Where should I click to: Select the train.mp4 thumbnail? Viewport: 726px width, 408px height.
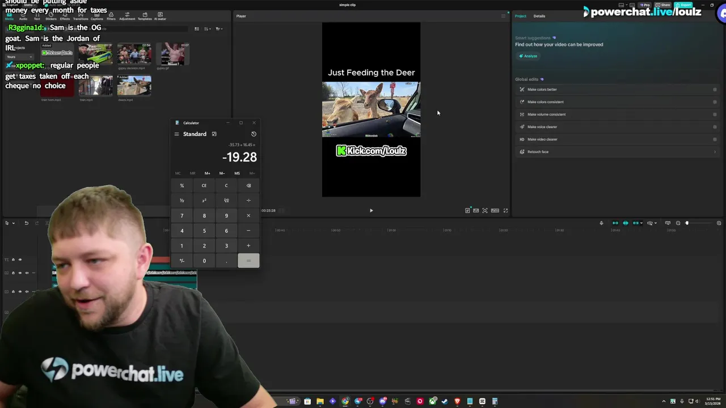pos(95,86)
